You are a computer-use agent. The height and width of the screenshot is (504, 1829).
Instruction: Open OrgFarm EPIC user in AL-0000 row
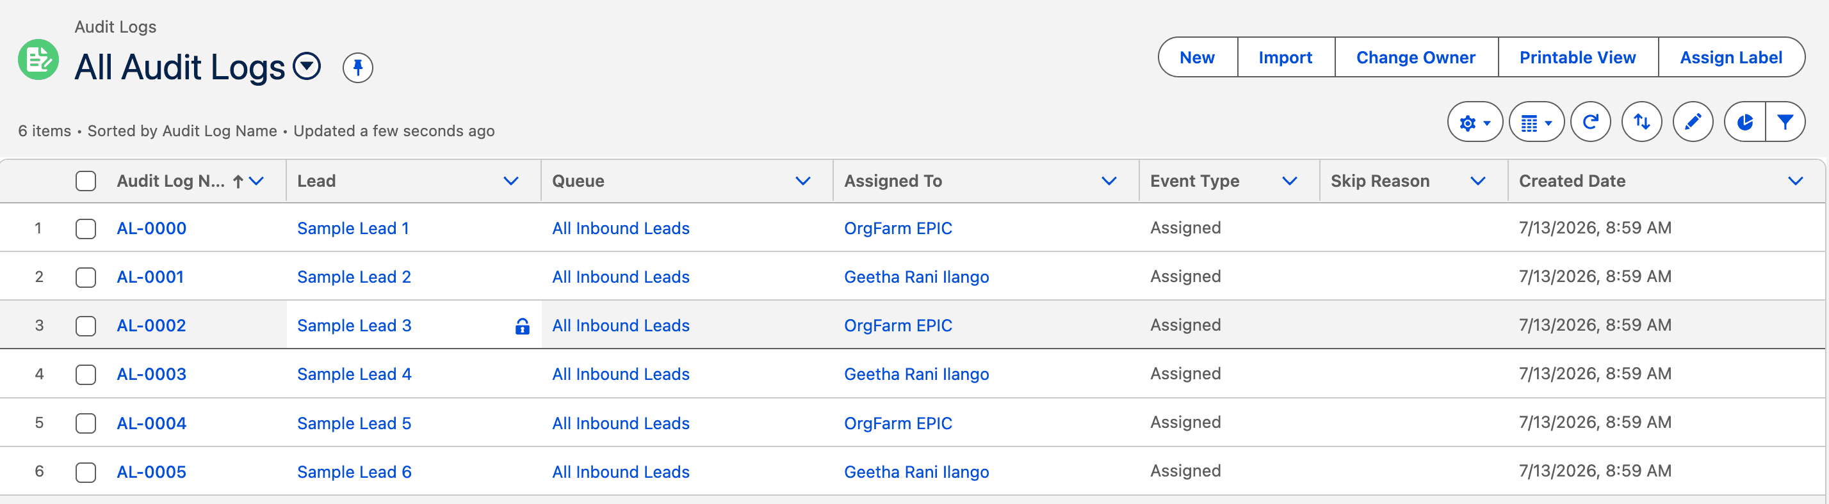pos(897,228)
